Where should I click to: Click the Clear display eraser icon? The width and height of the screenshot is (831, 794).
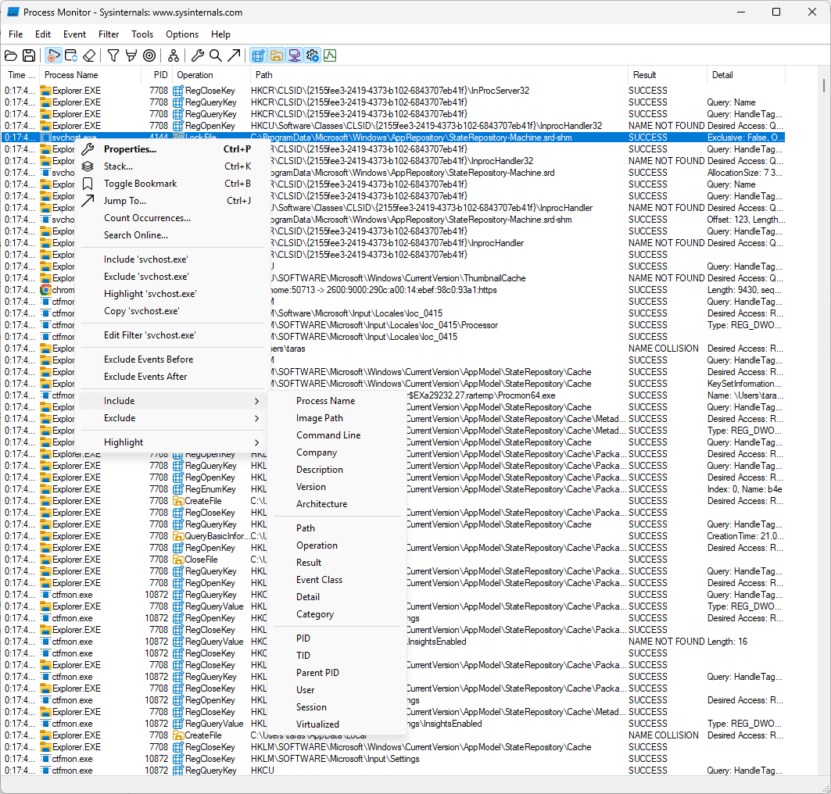(90, 55)
